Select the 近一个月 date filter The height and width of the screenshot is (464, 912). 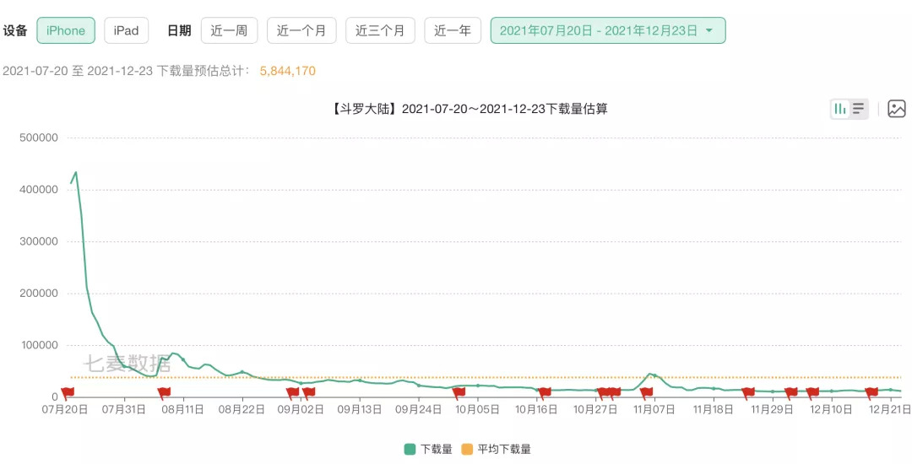301,30
